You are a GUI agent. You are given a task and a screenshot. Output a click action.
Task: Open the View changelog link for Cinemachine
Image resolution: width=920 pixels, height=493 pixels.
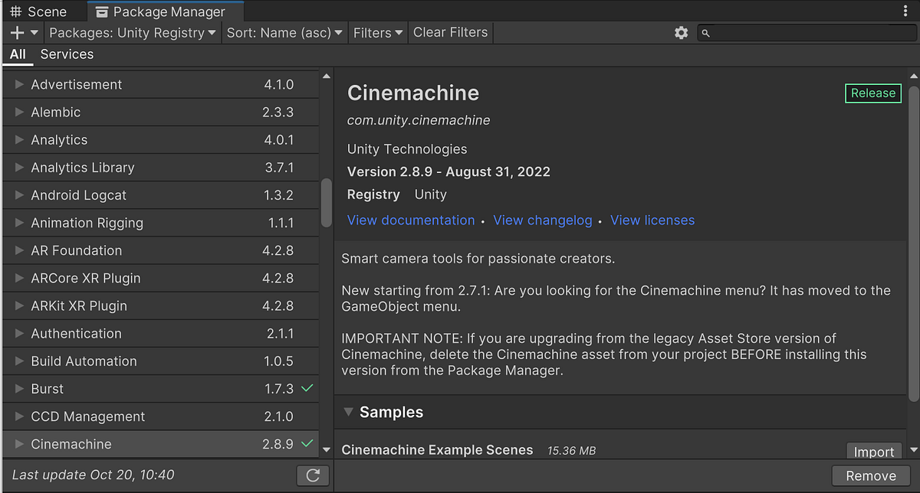point(543,220)
